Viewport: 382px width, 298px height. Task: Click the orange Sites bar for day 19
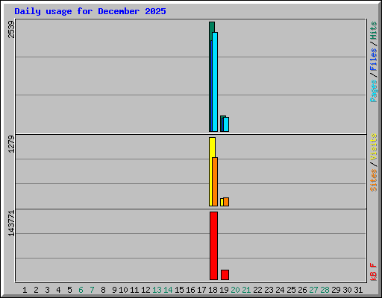(x=226, y=202)
